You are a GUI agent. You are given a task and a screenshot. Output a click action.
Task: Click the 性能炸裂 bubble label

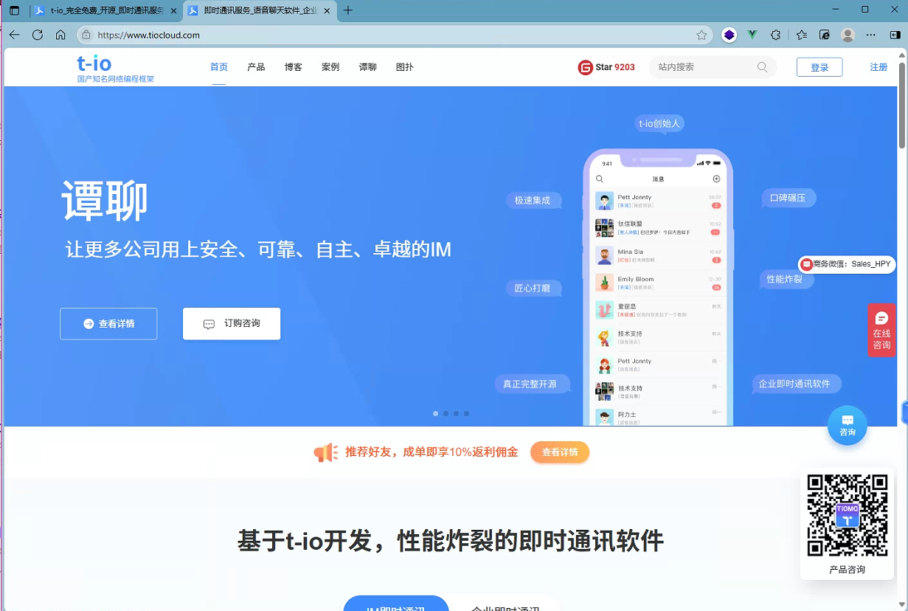point(785,279)
